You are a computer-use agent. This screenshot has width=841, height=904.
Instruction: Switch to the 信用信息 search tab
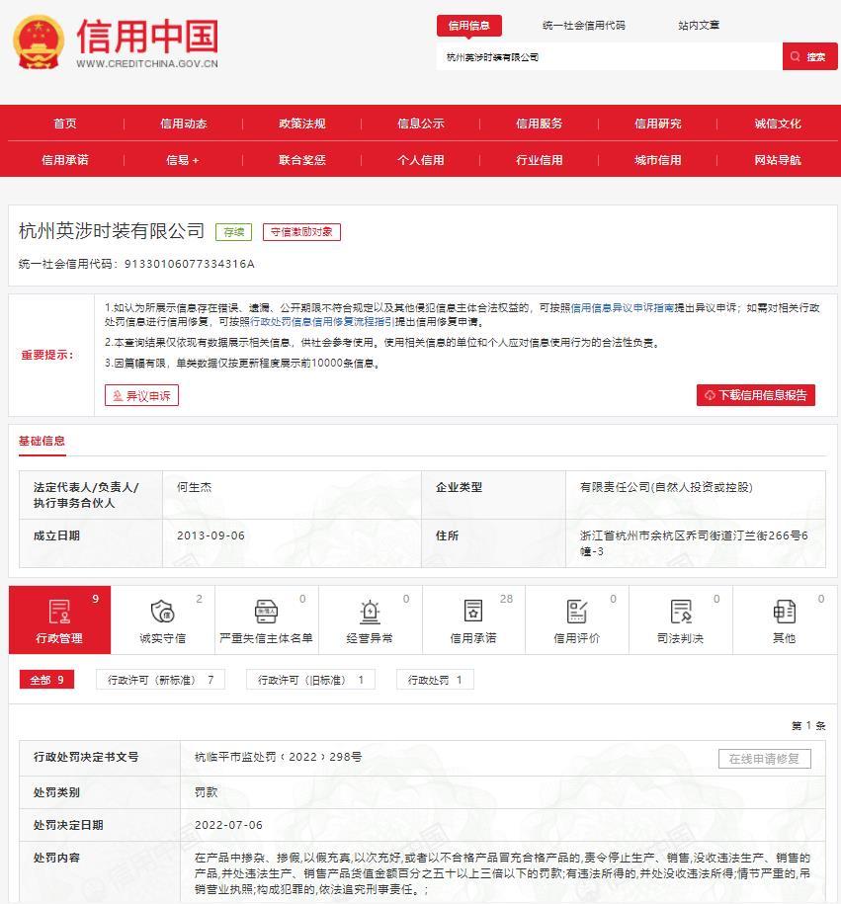[x=469, y=26]
